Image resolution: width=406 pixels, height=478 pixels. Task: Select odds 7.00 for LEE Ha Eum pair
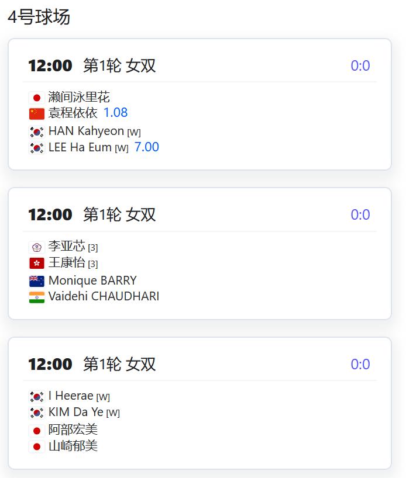(x=146, y=147)
